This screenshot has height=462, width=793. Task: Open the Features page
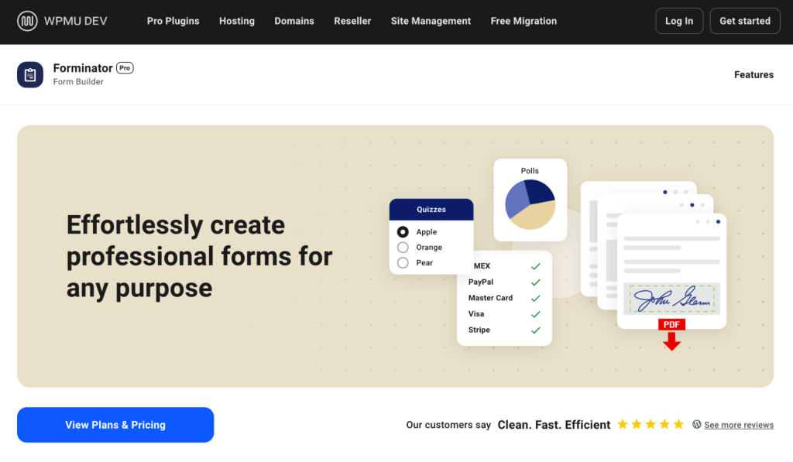click(x=754, y=74)
